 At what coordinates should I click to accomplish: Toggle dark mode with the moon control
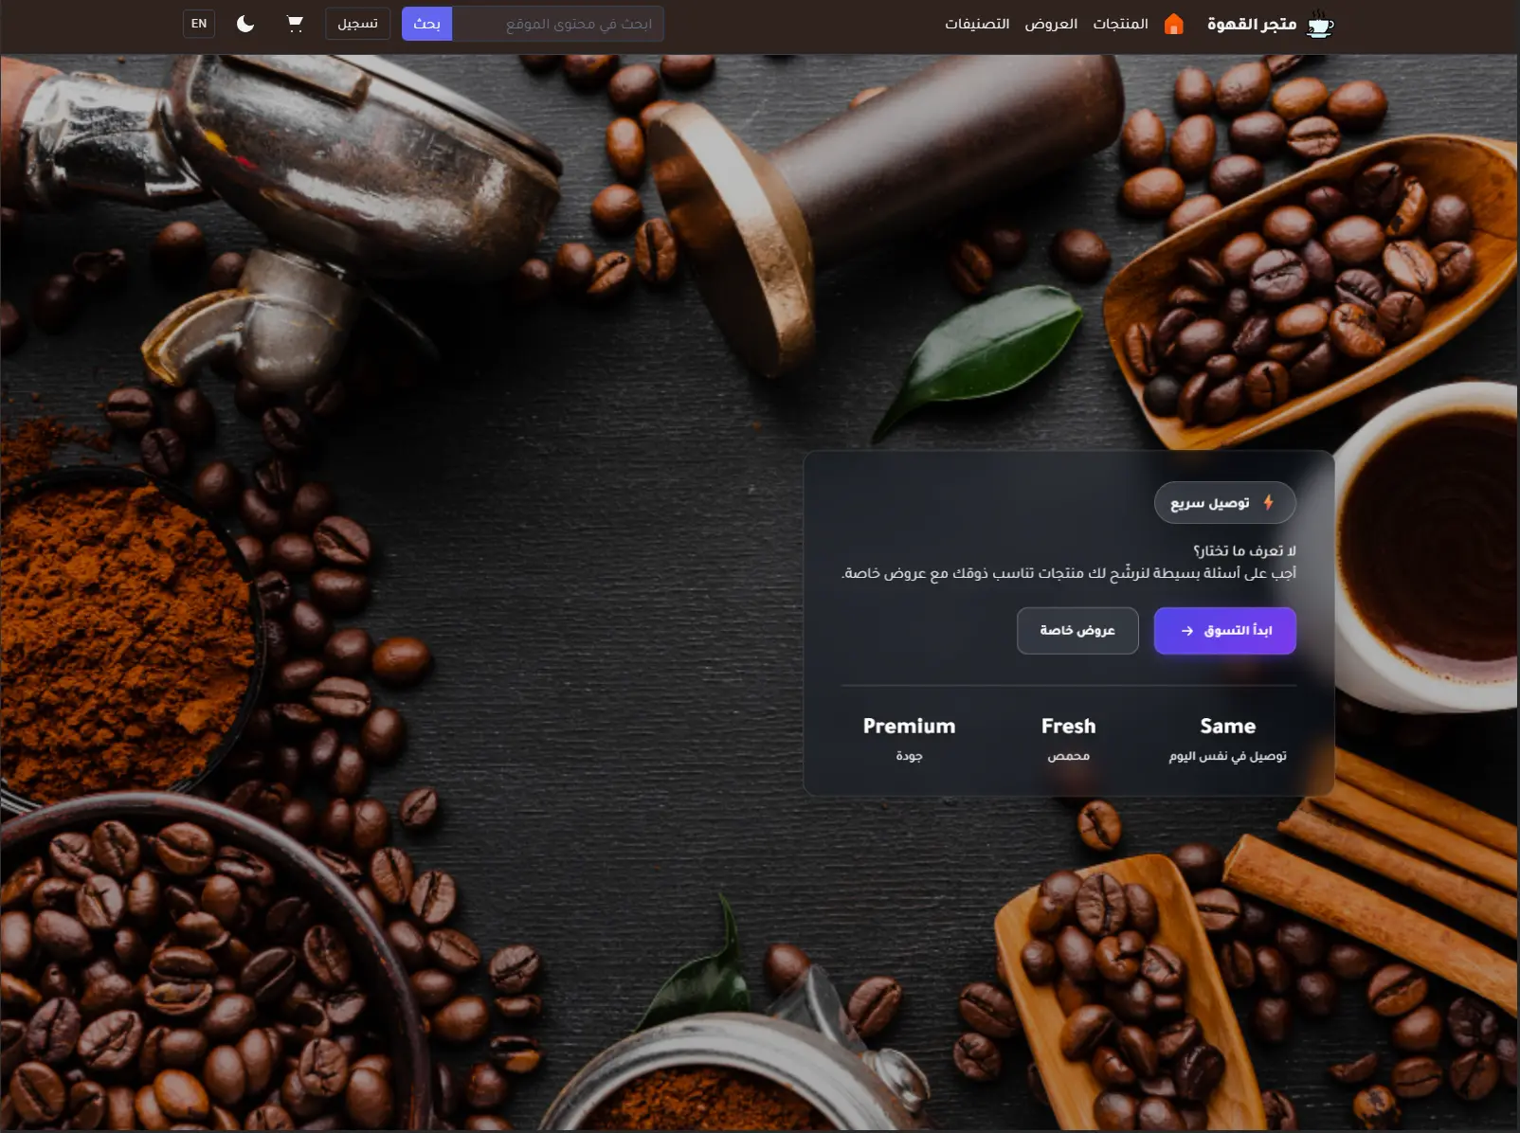pos(245,23)
